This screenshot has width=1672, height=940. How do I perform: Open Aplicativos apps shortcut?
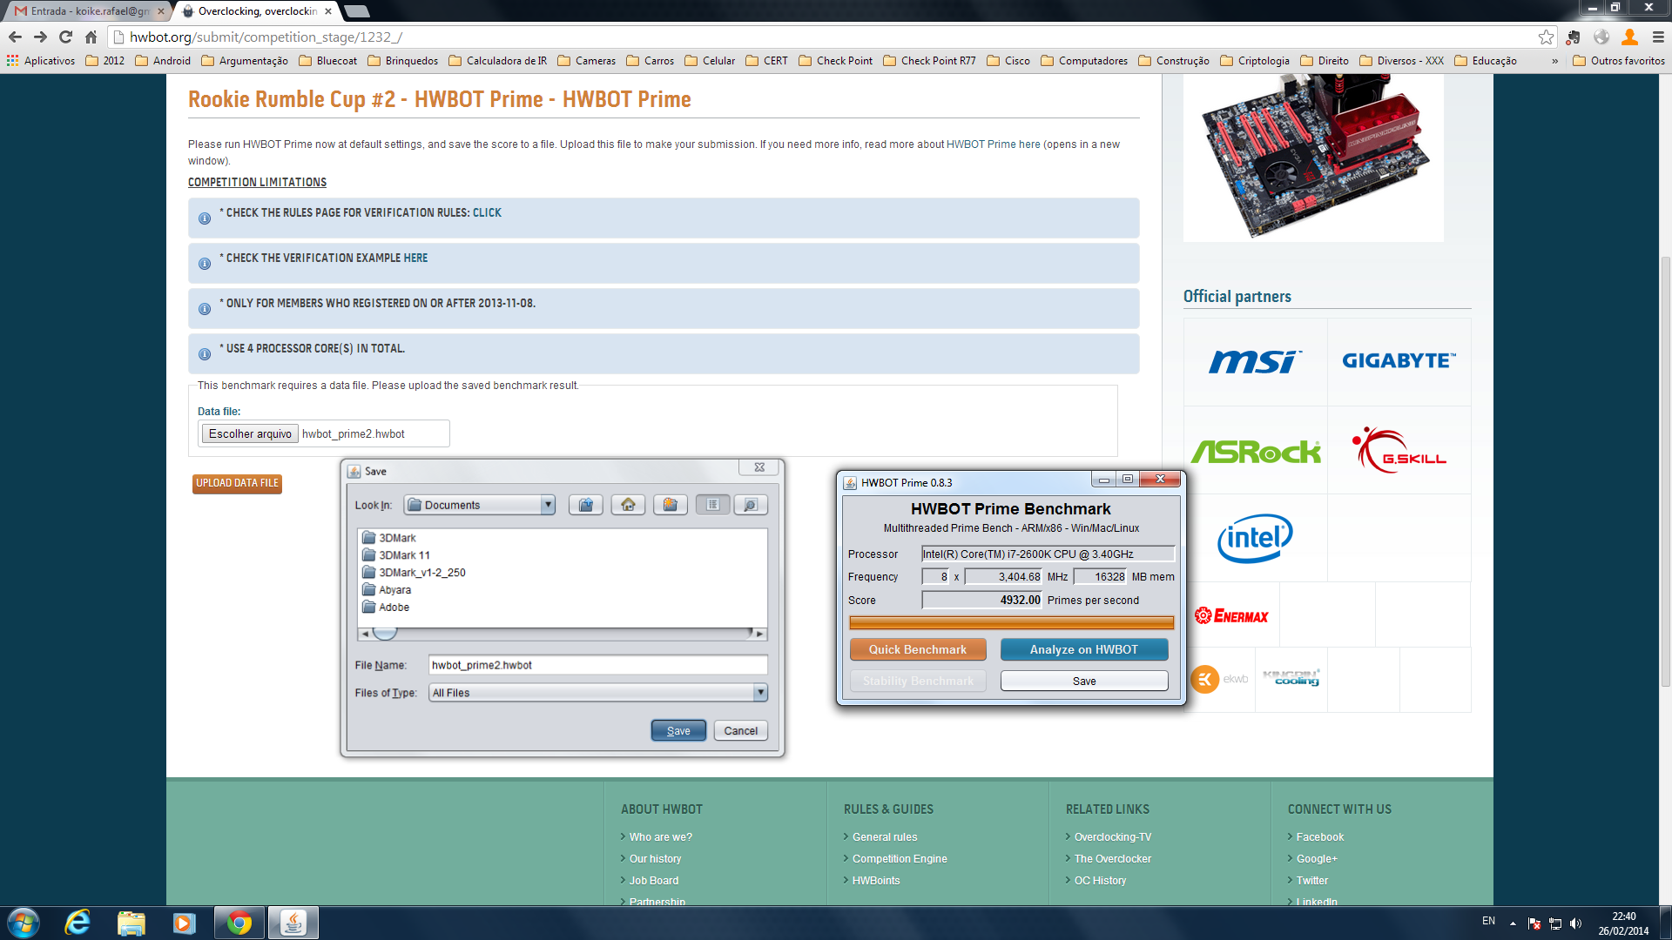(x=41, y=61)
